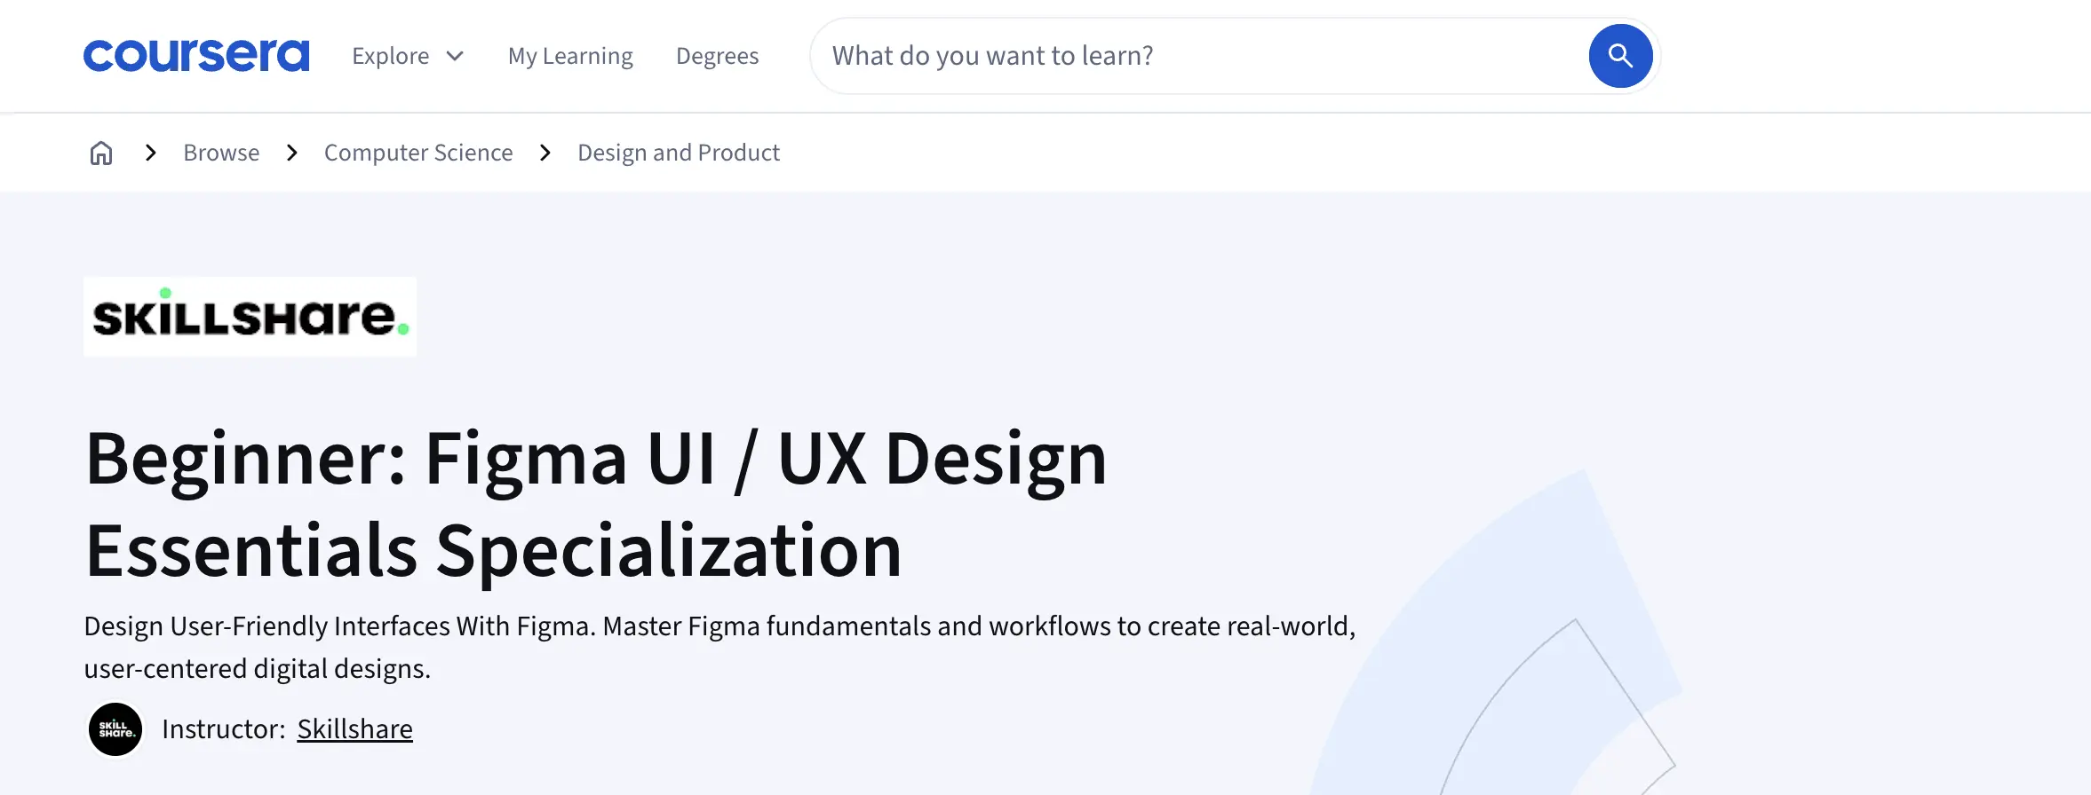The width and height of the screenshot is (2091, 795).
Task: Click the blue search magnifier button
Action: [1620, 56]
